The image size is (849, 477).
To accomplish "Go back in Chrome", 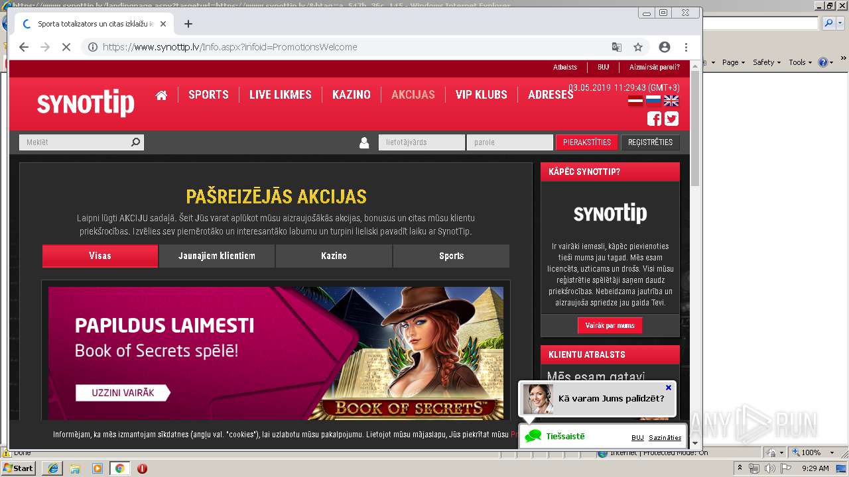I will [x=24, y=47].
